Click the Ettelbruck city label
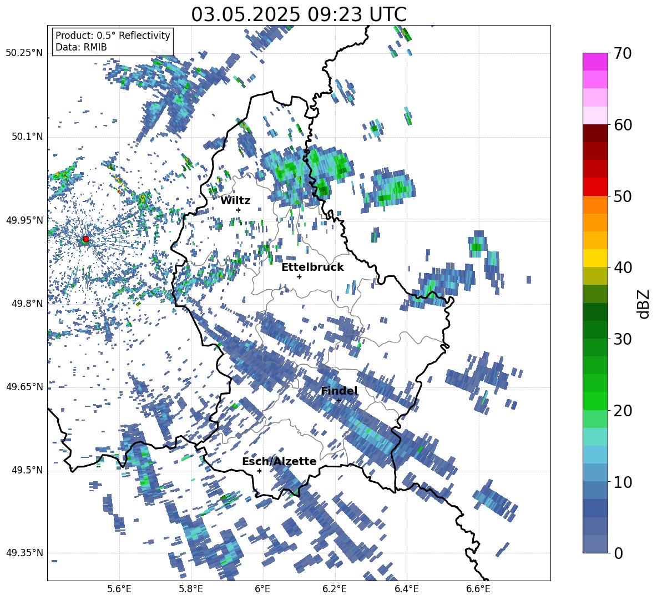 (x=312, y=268)
